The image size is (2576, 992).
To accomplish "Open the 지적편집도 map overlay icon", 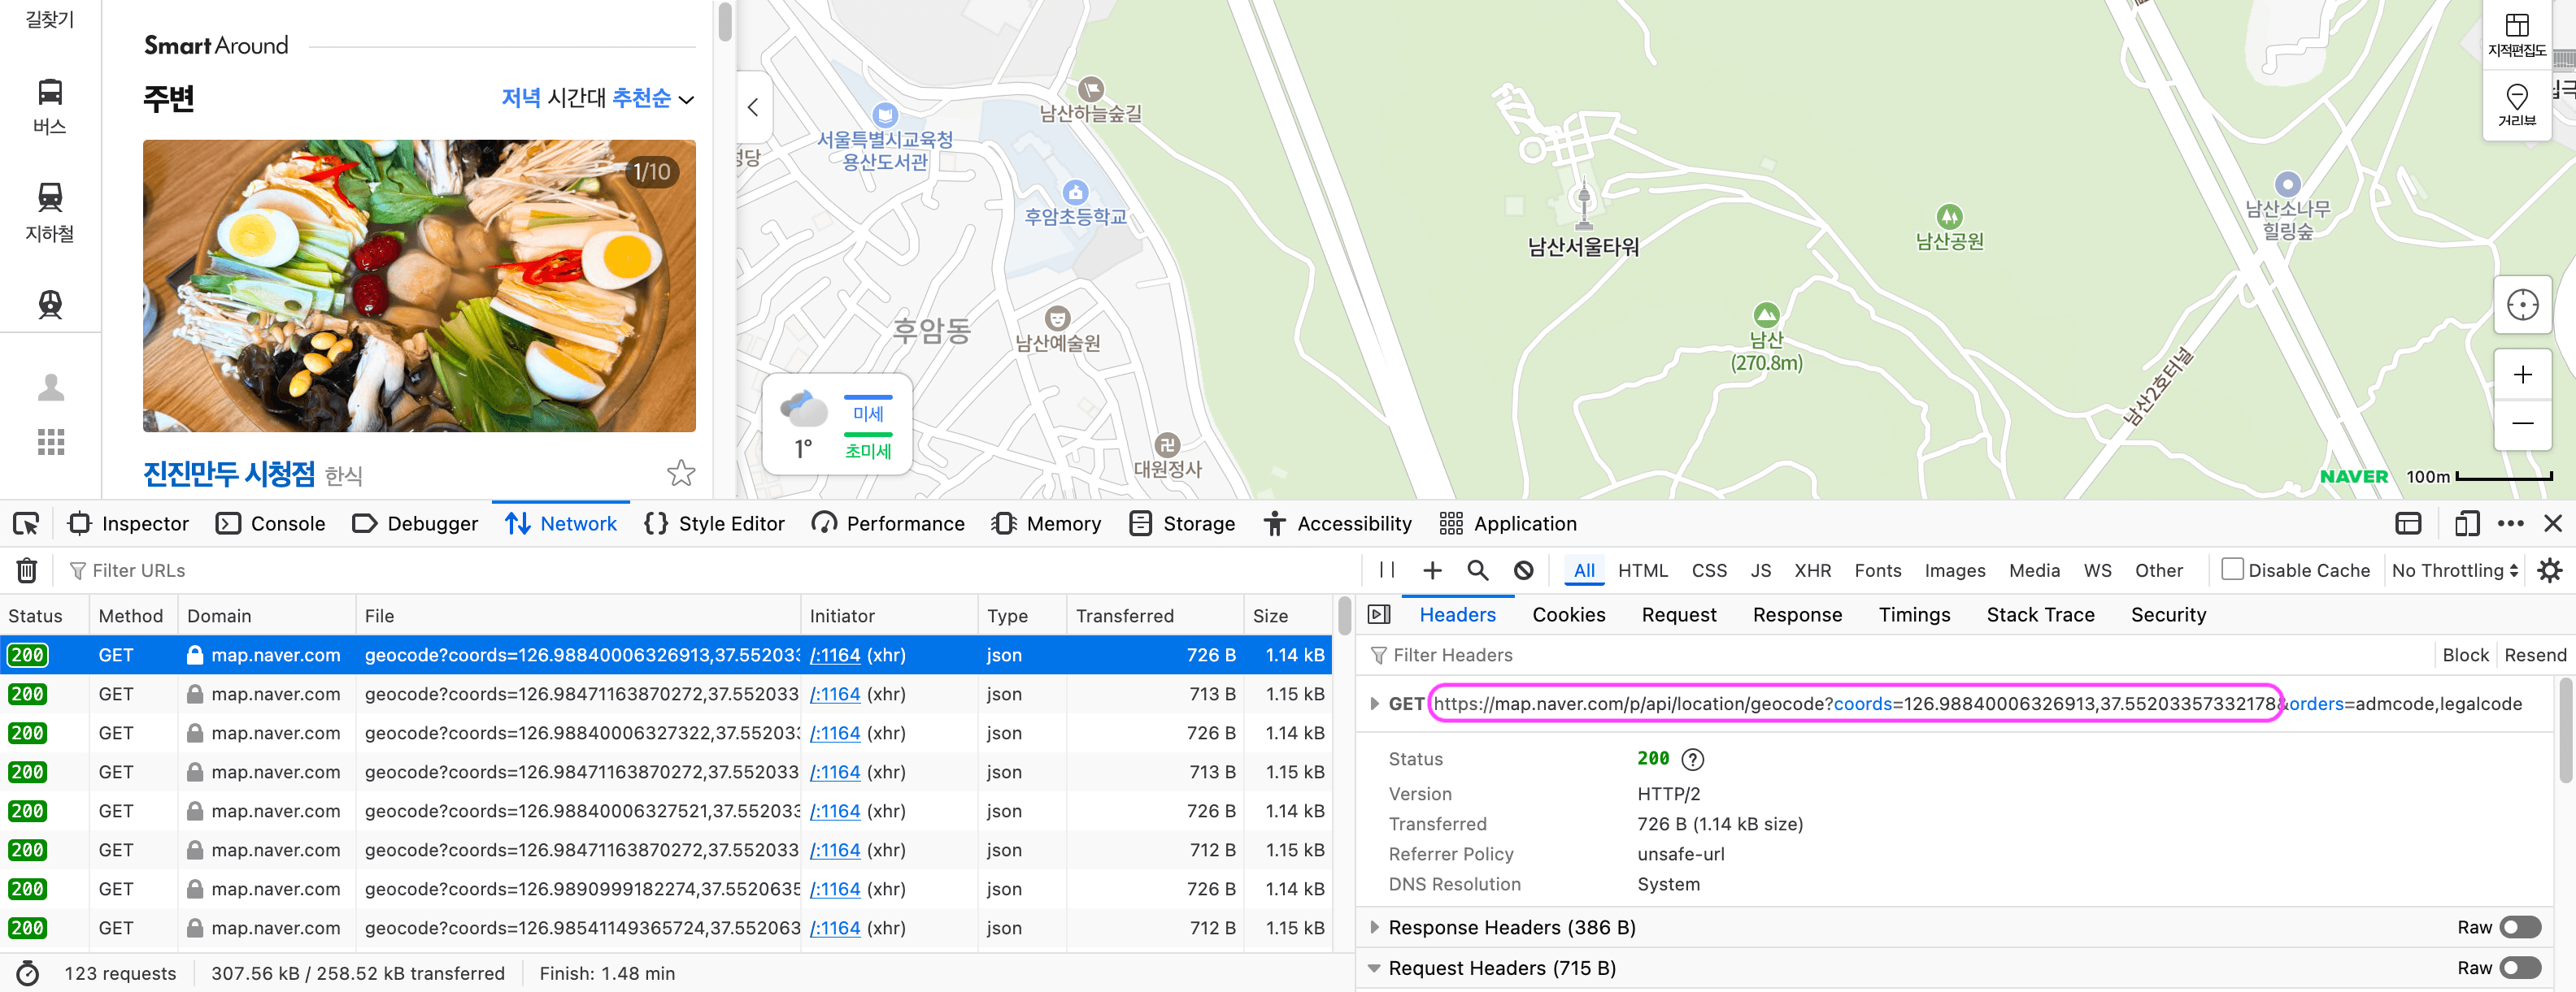I will [x=2518, y=32].
